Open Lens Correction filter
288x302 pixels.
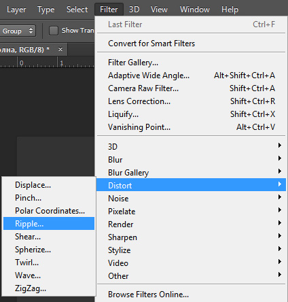coord(191,101)
